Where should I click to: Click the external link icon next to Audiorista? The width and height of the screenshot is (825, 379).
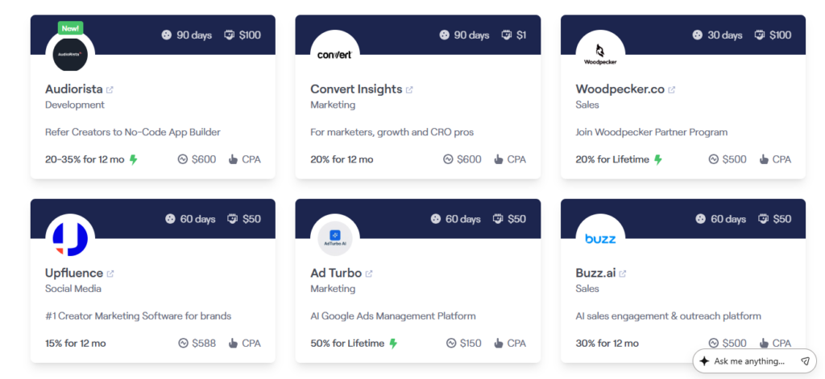point(110,89)
